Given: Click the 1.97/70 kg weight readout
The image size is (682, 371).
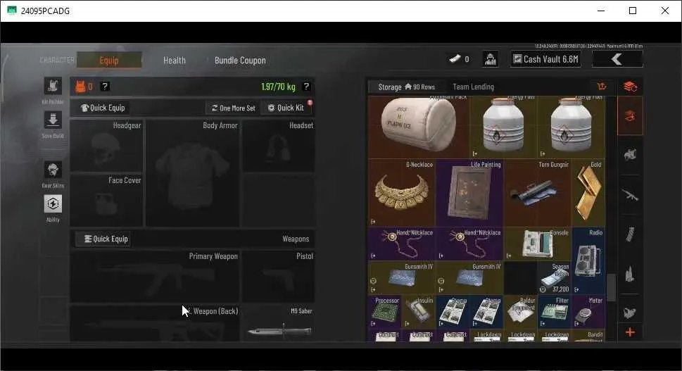Looking at the screenshot, I should point(279,87).
